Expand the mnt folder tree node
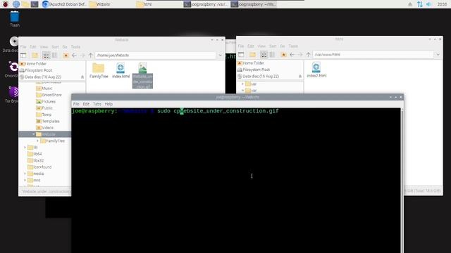The image size is (451, 253). point(25,180)
